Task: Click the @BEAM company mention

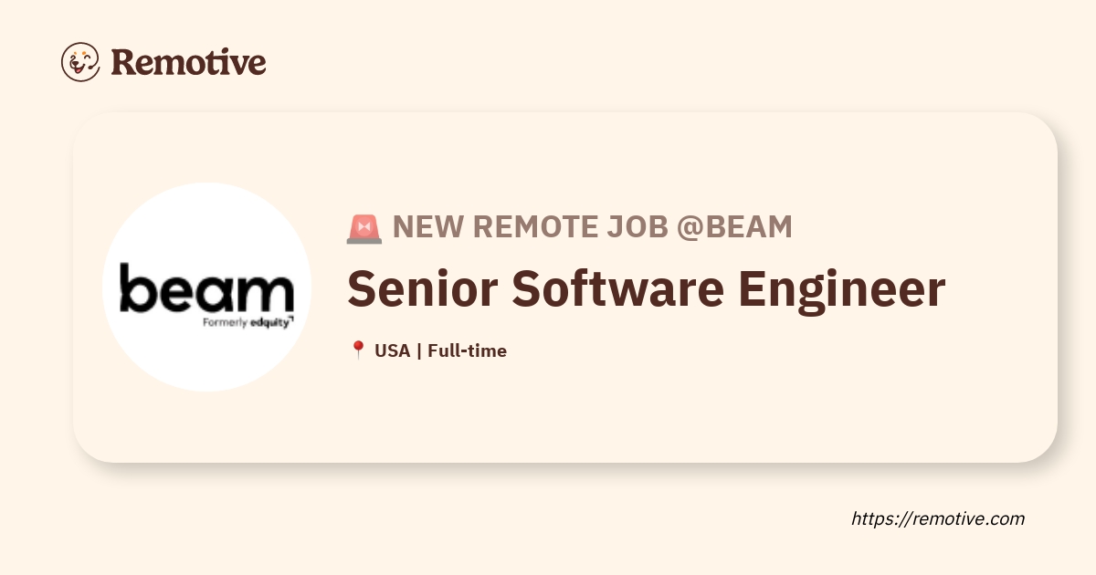Action: pyautogui.click(x=734, y=227)
